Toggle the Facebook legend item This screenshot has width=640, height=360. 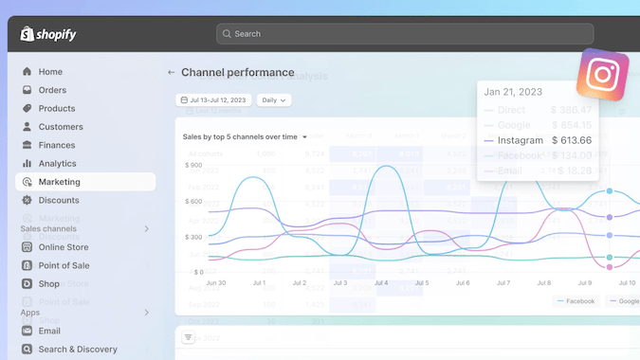tap(576, 301)
